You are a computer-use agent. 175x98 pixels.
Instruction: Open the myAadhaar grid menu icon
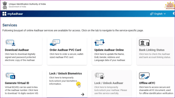point(4,14)
